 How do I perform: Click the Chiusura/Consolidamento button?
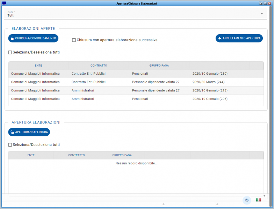(x=33, y=38)
